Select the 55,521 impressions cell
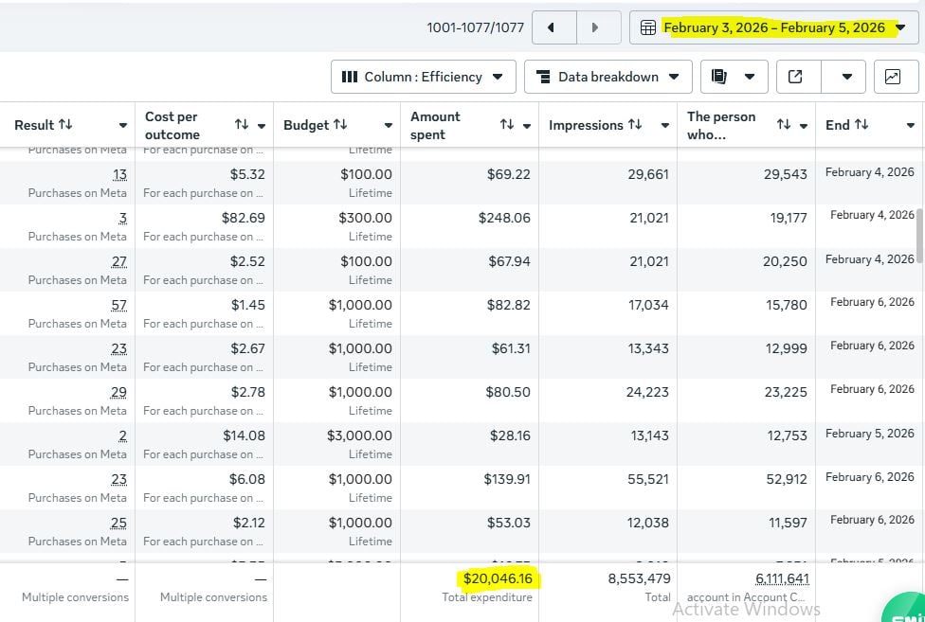 [647, 479]
